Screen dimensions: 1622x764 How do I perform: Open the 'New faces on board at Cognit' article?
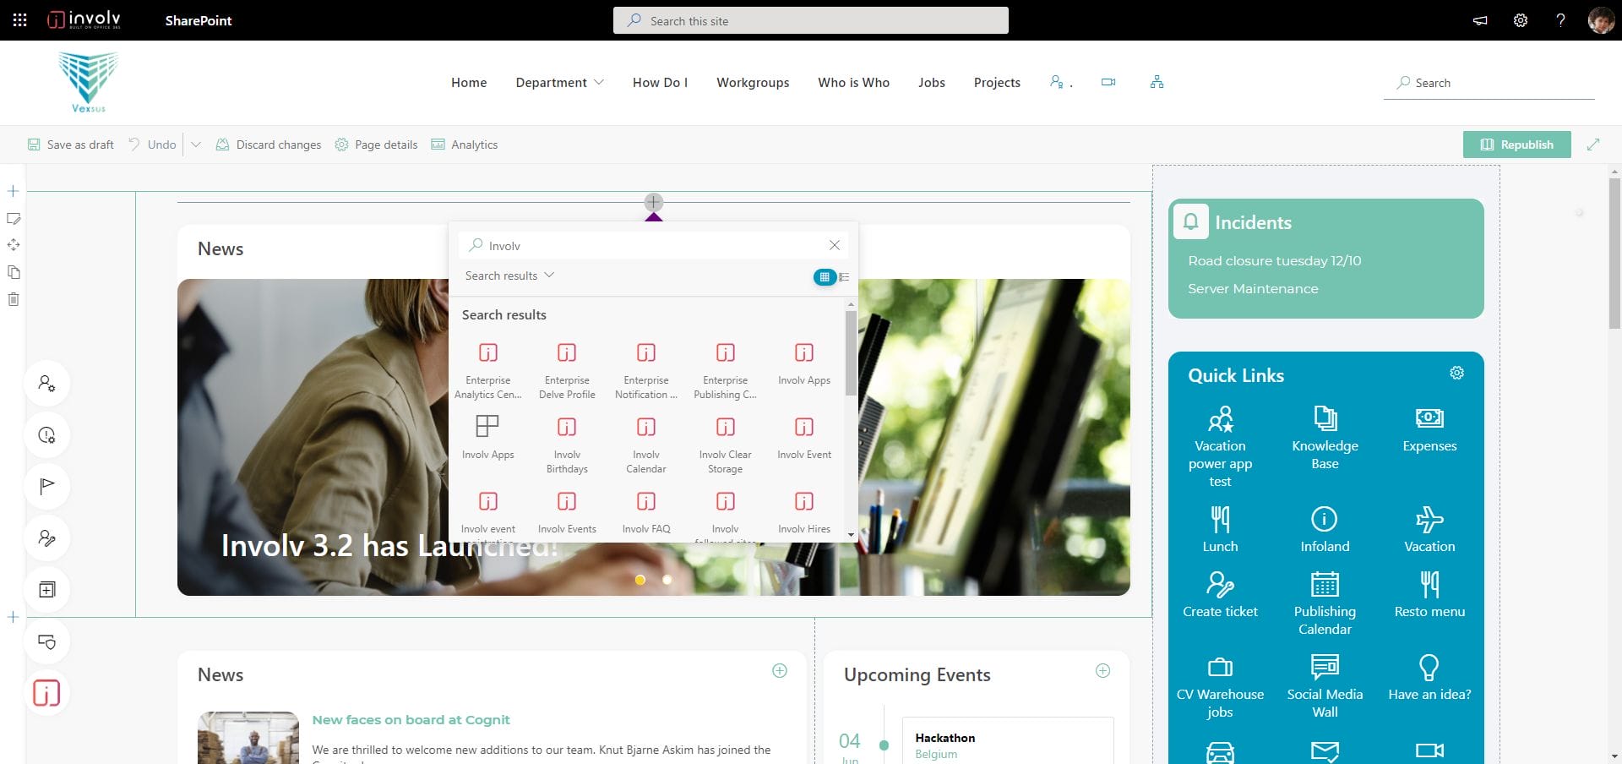[x=411, y=720]
